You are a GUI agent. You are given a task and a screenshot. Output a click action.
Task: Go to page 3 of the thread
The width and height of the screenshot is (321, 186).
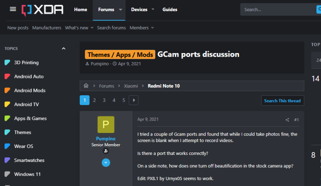coord(104,100)
